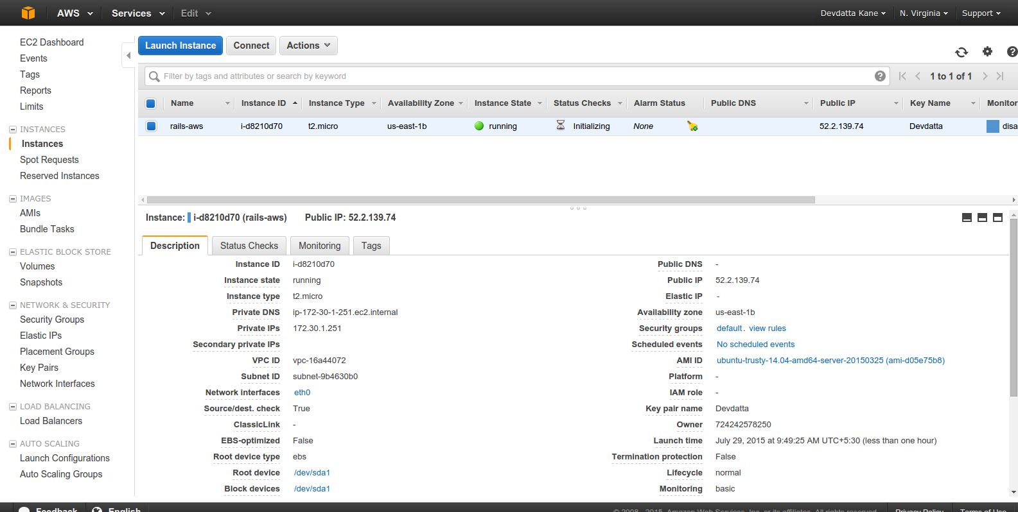Click the Launch Instance button
Image resolution: width=1018 pixels, height=512 pixels.
click(180, 46)
